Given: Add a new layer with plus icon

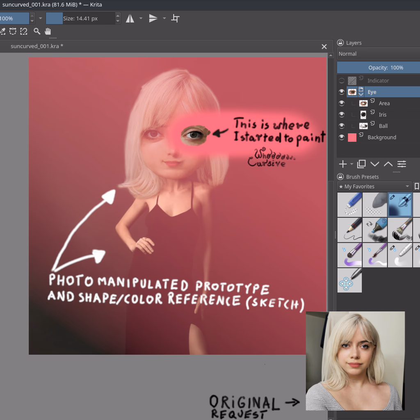Looking at the screenshot, I should tap(343, 164).
